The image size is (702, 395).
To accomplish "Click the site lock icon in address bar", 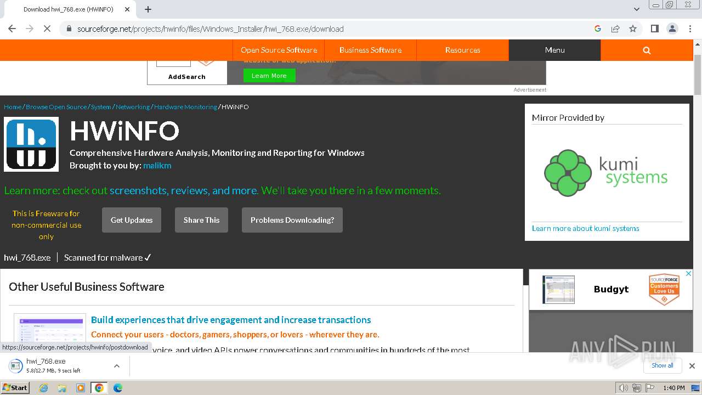I will (x=69, y=29).
